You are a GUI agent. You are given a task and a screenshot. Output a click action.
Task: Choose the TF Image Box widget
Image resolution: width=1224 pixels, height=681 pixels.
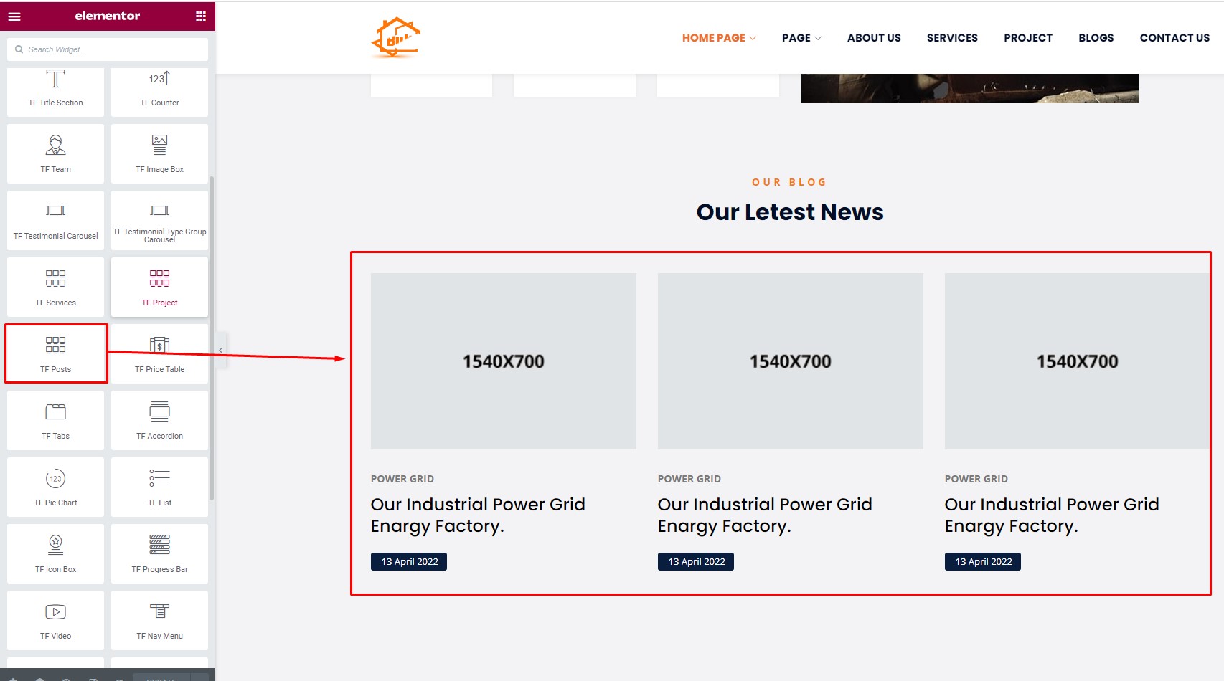pos(159,153)
